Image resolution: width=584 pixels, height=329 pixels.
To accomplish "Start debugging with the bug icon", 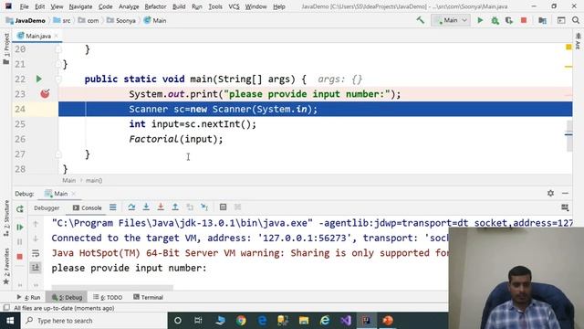I will pos(495,20).
